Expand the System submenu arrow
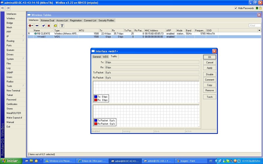Screen dimensions: 263x164 23,59
